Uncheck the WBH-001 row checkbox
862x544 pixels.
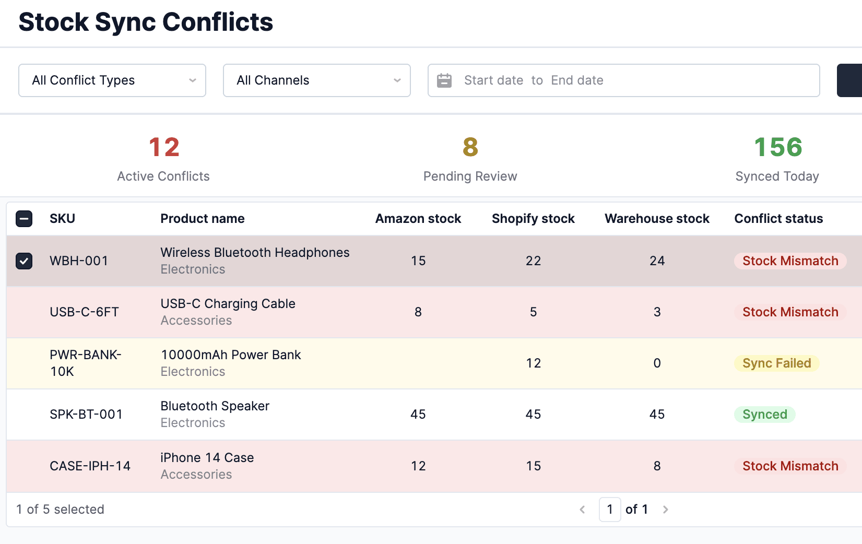coord(23,261)
